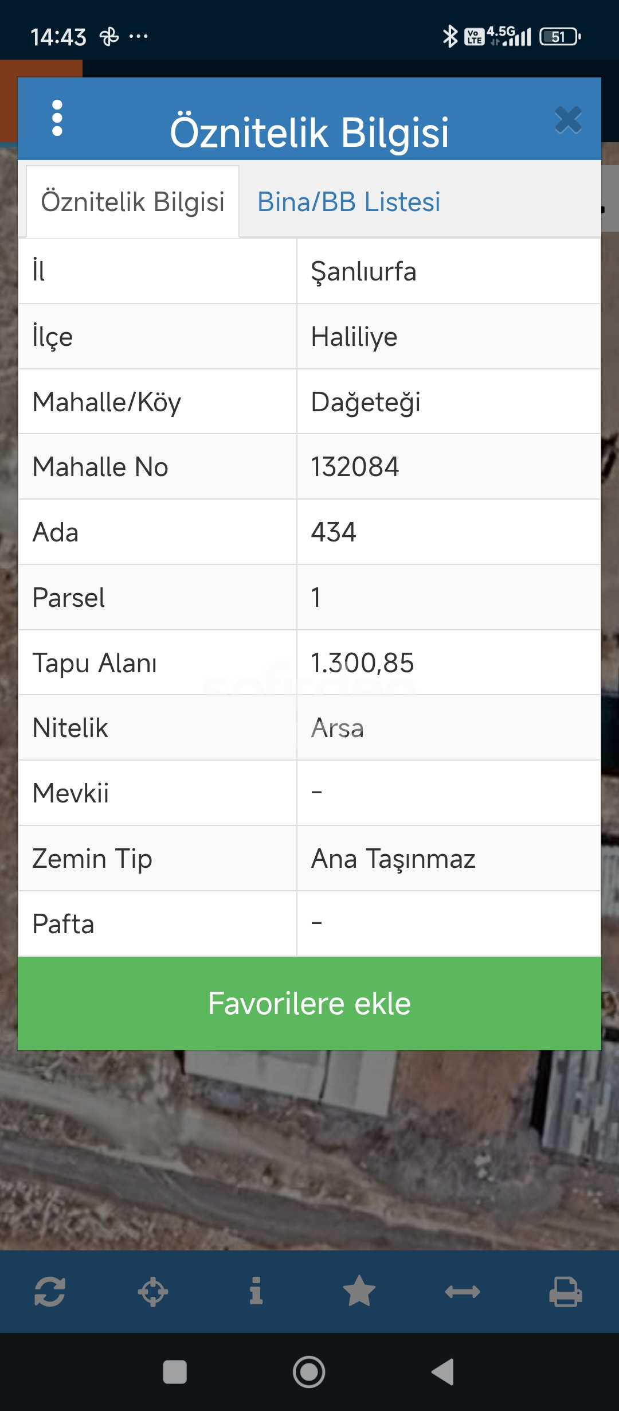
Task: Switch to the Bina/BB Listesi tab
Action: click(x=348, y=202)
